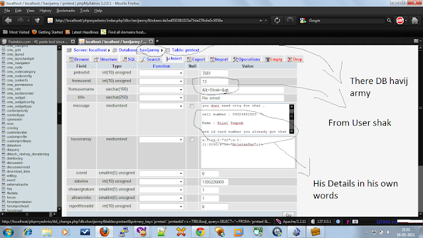Click the Home icon in the toolbar
The width and height of the screenshot is (423, 238).
pos(414,20)
